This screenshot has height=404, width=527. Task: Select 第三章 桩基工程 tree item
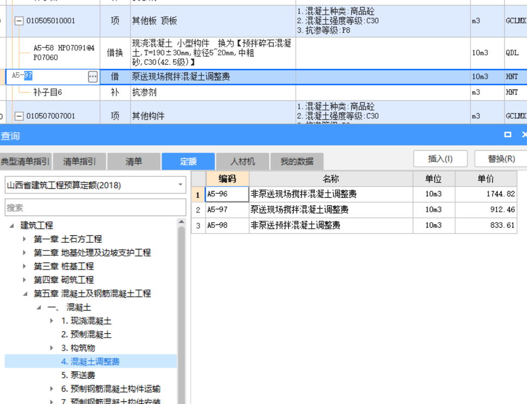[x=64, y=266]
